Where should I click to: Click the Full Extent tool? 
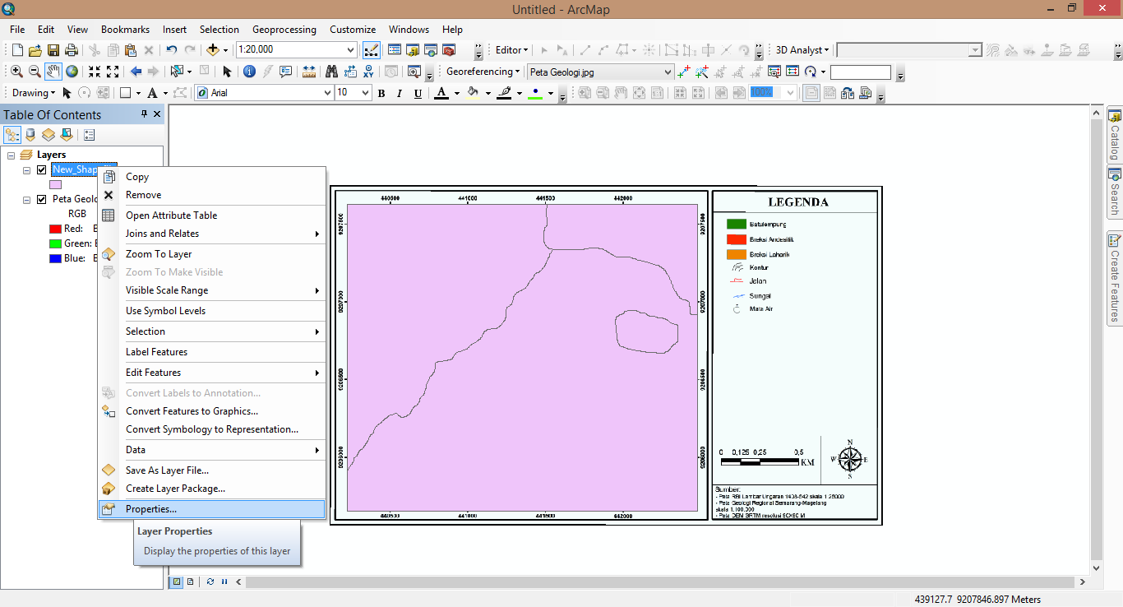coord(73,72)
